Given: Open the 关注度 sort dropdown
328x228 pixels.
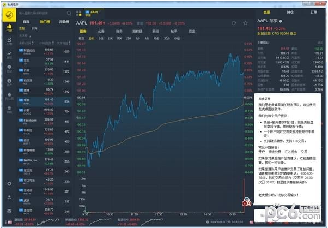Looking at the screenshot, I should 25,36.
